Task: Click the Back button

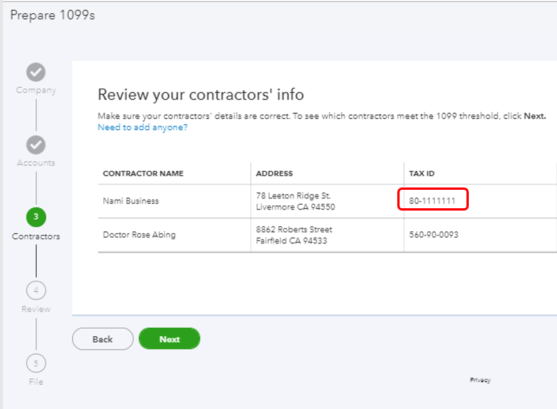Action: point(103,339)
